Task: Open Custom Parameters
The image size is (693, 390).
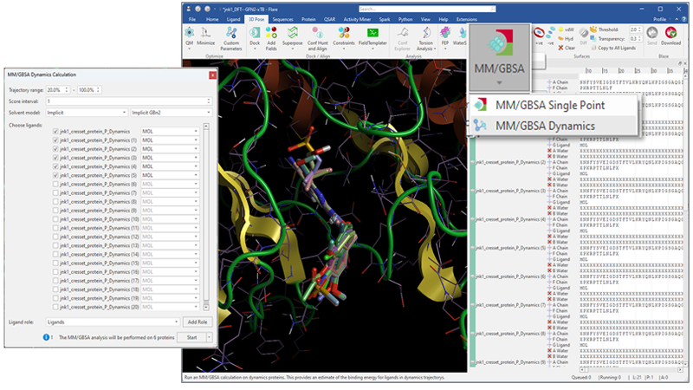Action: pyautogui.click(x=230, y=33)
